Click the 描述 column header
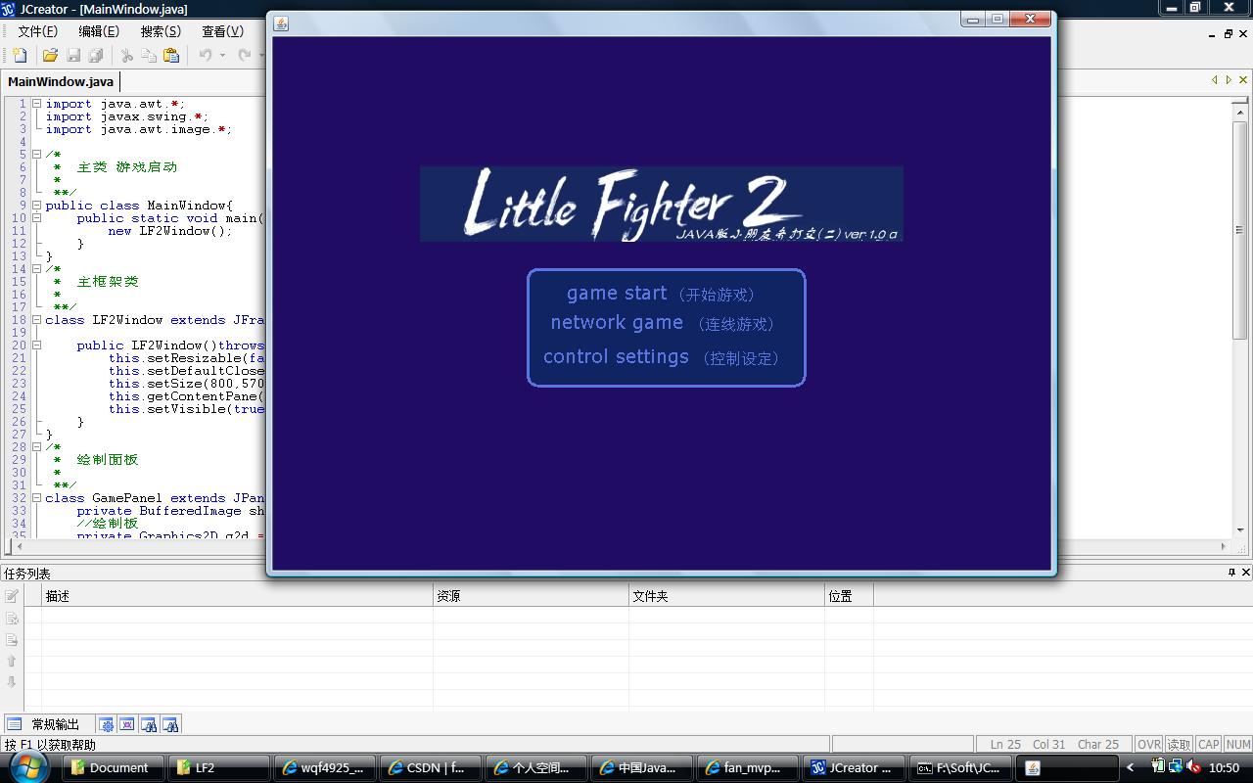The image size is (1253, 783). pos(237,596)
